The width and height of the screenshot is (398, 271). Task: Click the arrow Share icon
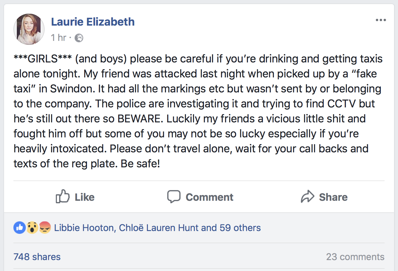(x=308, y=197)
